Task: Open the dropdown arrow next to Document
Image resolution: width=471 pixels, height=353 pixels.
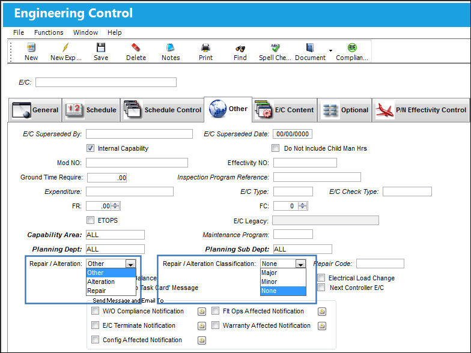Action: 330,50
